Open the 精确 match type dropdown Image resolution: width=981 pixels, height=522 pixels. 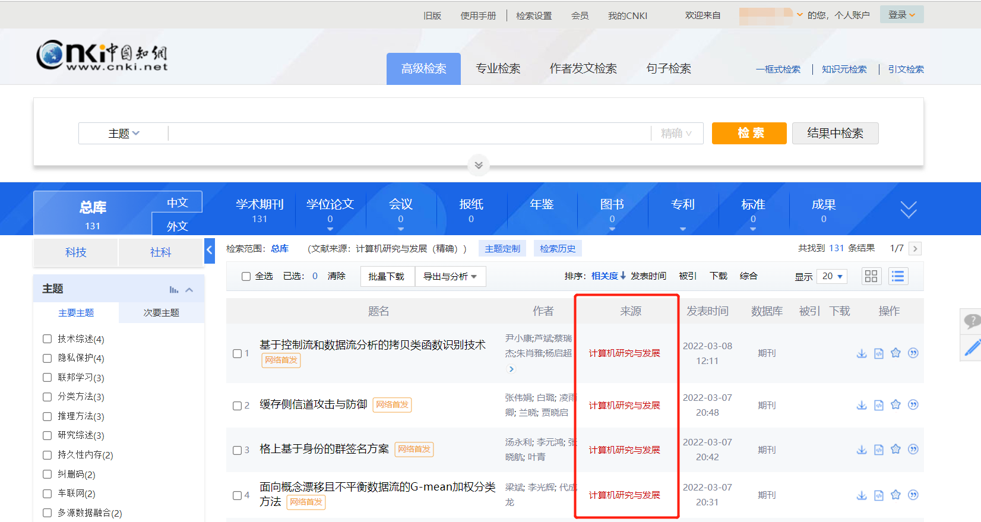point(676,134)
